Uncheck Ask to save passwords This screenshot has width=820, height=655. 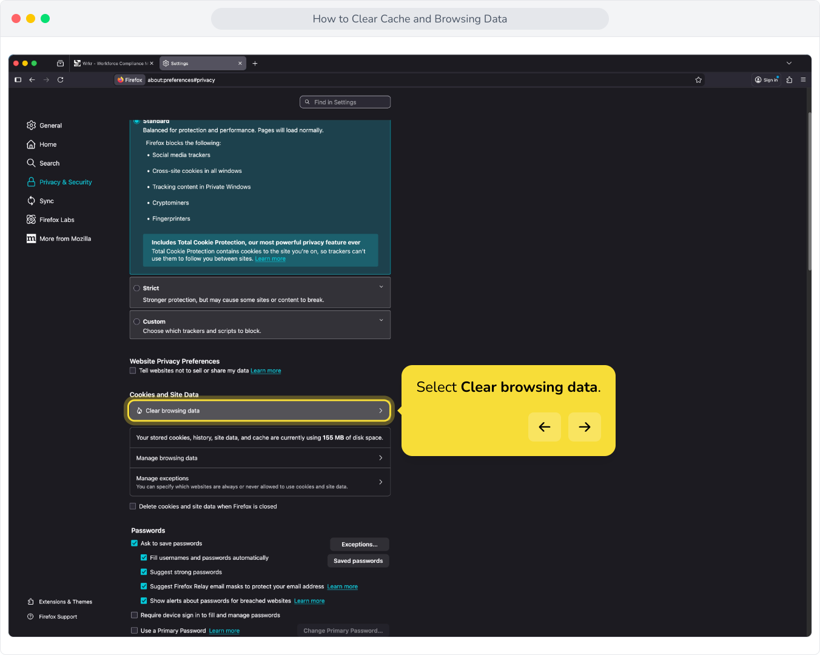pyautogui.click(x=134, y=543)
